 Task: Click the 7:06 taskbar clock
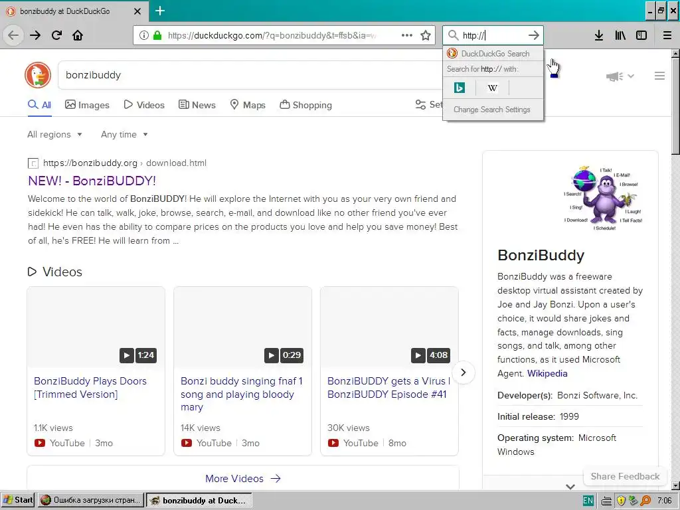664,501
